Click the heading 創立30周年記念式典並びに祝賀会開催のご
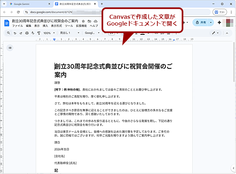 coord(113,66)
